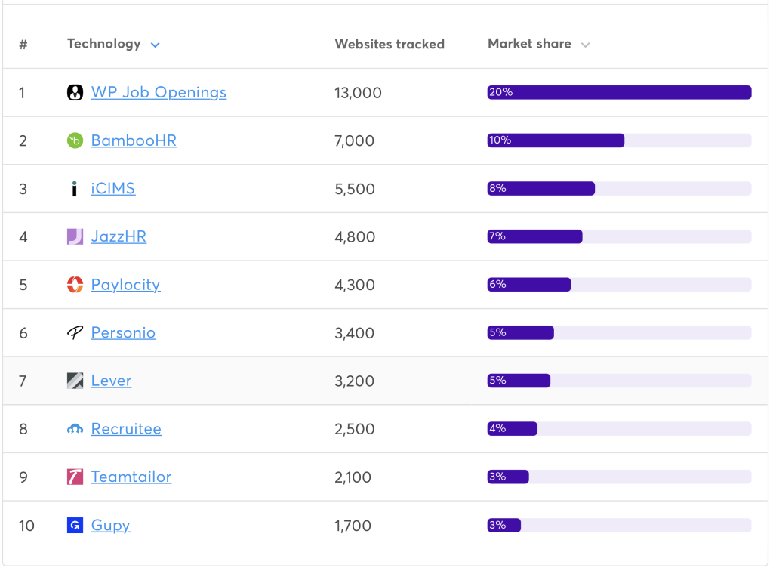Screen dimensions: 773x571
Task: Click the iCIMS logo icon
Action: coord(75,188)
